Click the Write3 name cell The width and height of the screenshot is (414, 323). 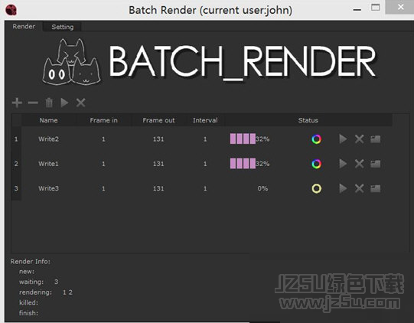[x=48, y=188]
